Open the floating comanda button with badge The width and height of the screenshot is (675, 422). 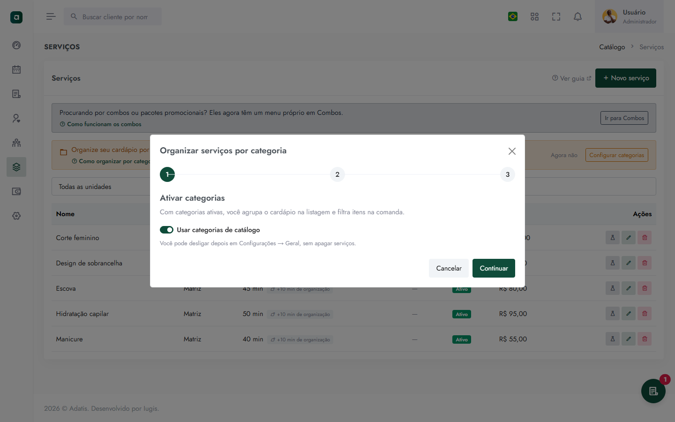[653, 391]
